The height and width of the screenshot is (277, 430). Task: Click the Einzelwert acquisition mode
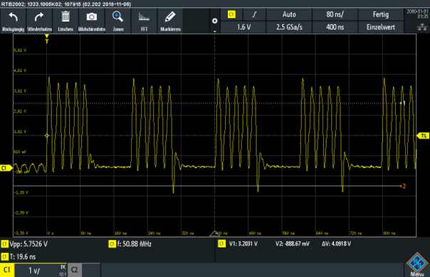point(381,27)
